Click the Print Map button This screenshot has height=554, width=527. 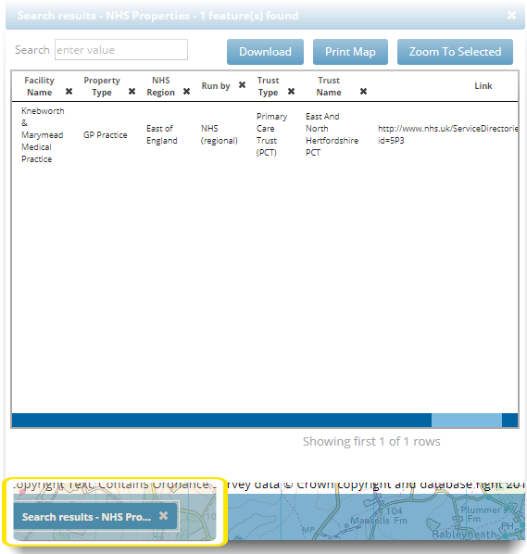pyautogui.click(x=350, y=52)
